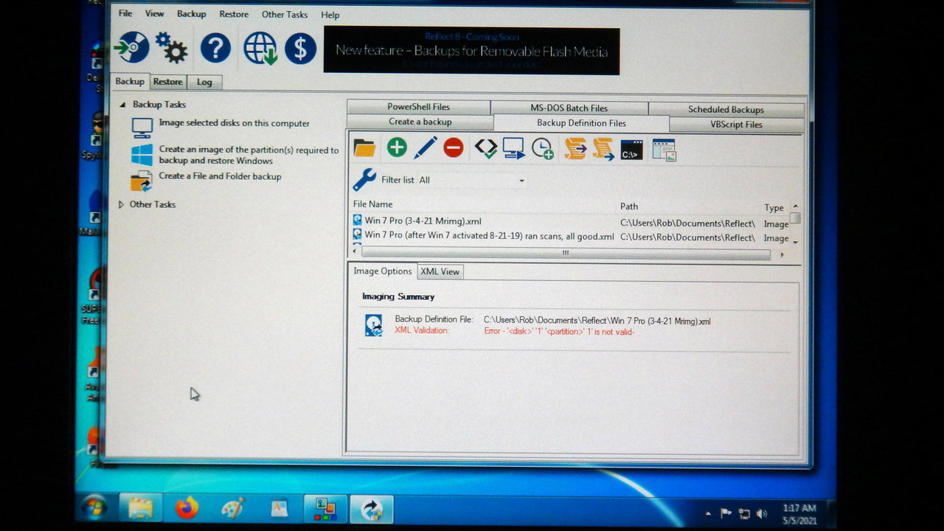Viewport: 944px width, 531px height.
Task: Click the run backup monitor icon
Action: [513, 148]
